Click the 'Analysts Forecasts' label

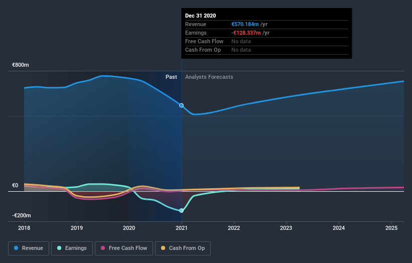[209, 77]
